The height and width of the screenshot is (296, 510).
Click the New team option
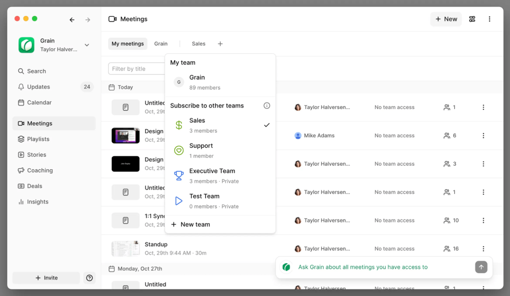220,224
